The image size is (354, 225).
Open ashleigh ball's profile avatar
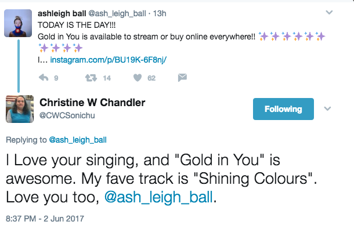pos(18,23)
